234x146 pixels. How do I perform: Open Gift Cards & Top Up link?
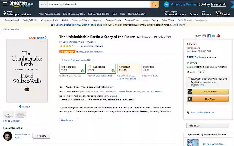(x=99, y=14)
